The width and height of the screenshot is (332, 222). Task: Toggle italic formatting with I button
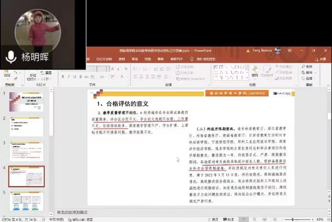pyautogui.click(x=69, y=77)
